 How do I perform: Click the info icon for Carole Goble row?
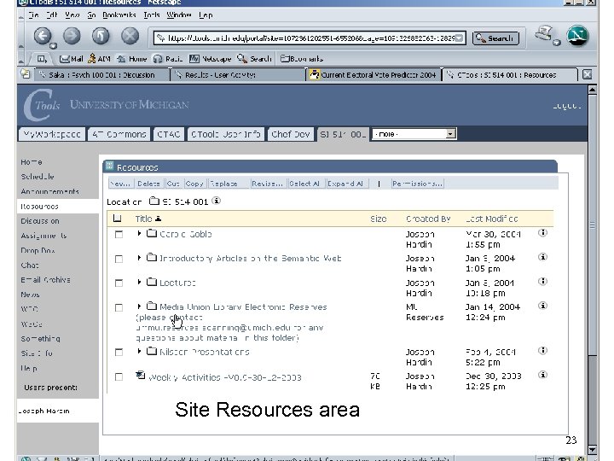tap(542, 233)
